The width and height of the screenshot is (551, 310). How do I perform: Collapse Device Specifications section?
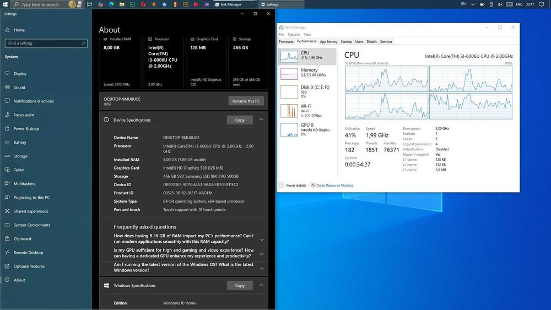[x=261, y=119]
